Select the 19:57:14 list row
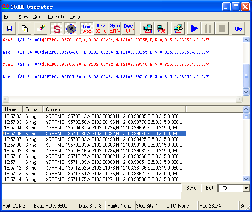This screenshot has height=212, width=252. pos(95,179)
